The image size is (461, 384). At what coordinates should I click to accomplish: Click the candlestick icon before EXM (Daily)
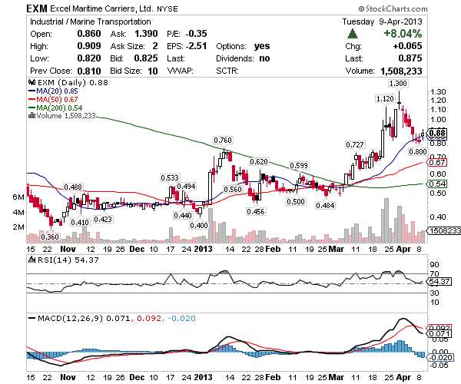coord(31,81)
